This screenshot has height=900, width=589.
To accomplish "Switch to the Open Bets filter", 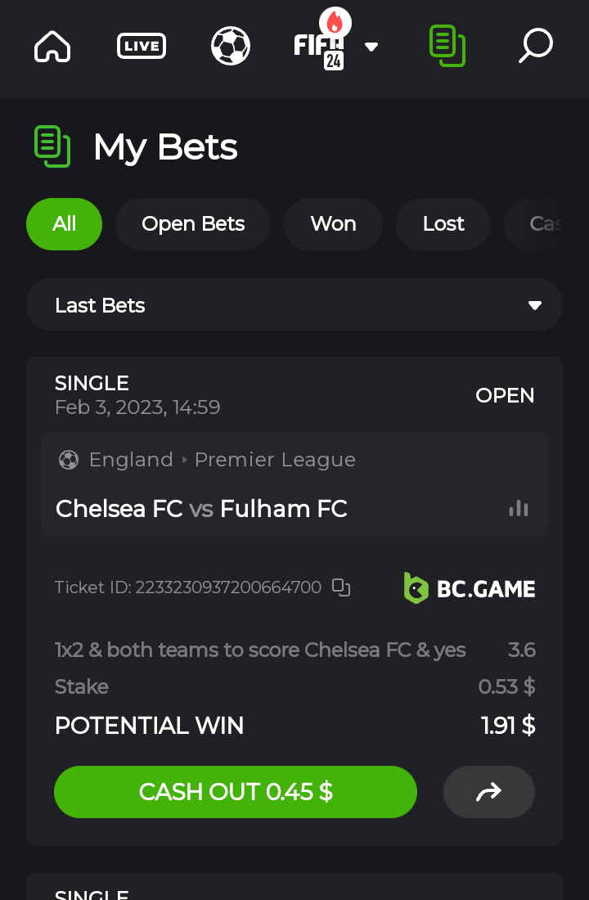I will pyautogui.click(x=193, y=224).
